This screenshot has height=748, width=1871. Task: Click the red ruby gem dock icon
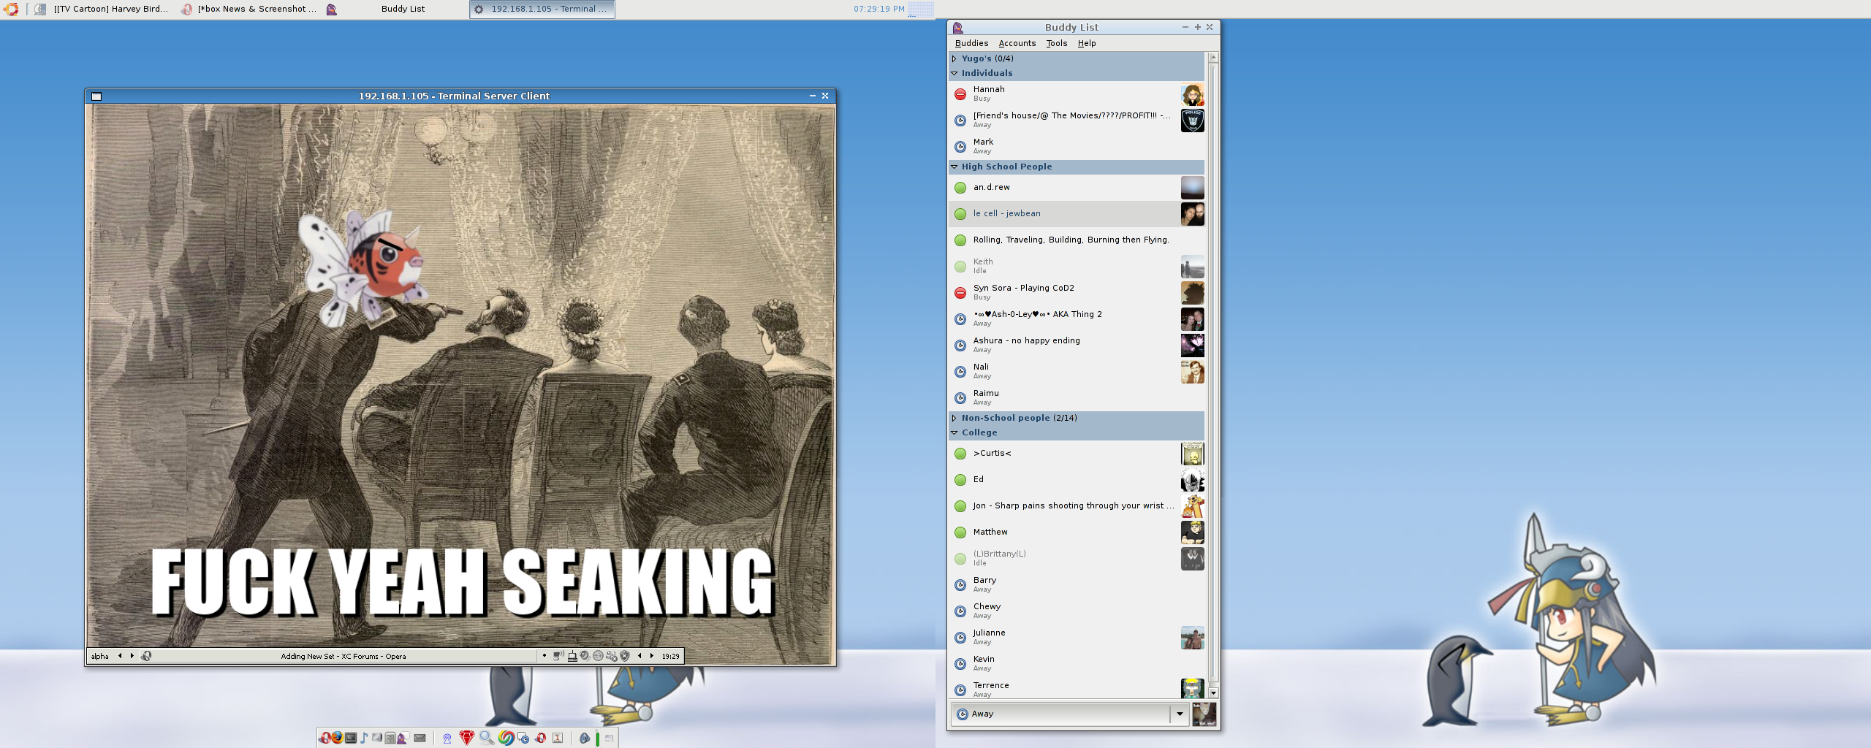(x=467, y=738)
